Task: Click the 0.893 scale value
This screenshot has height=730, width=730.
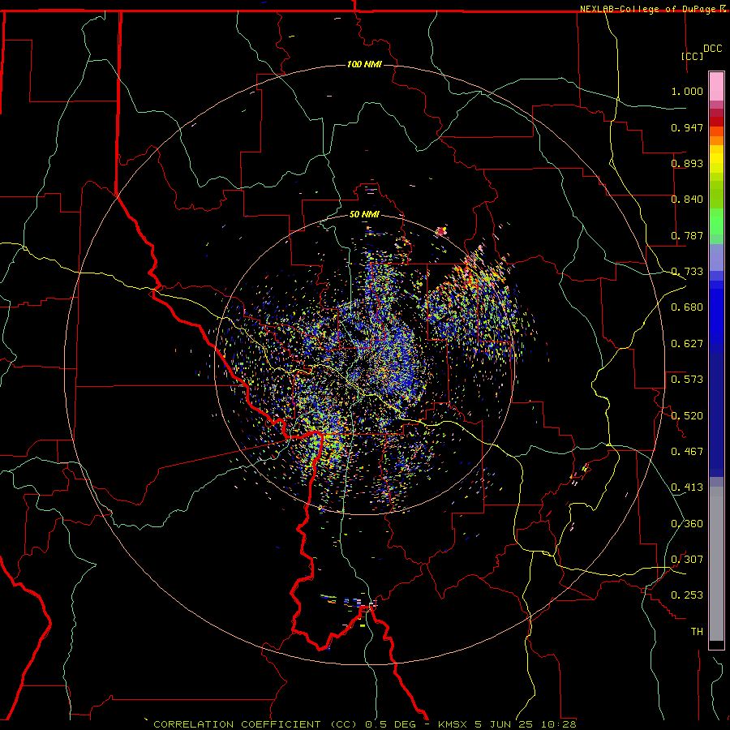Action: point(687,163)
